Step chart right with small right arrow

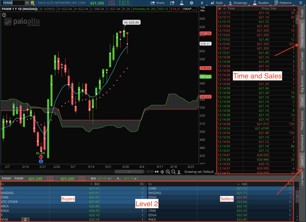pos(152,172)
